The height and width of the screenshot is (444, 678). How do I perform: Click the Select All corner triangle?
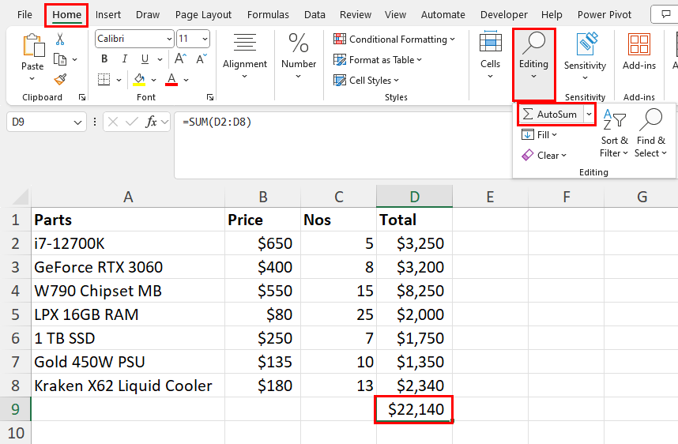[19, 197]
